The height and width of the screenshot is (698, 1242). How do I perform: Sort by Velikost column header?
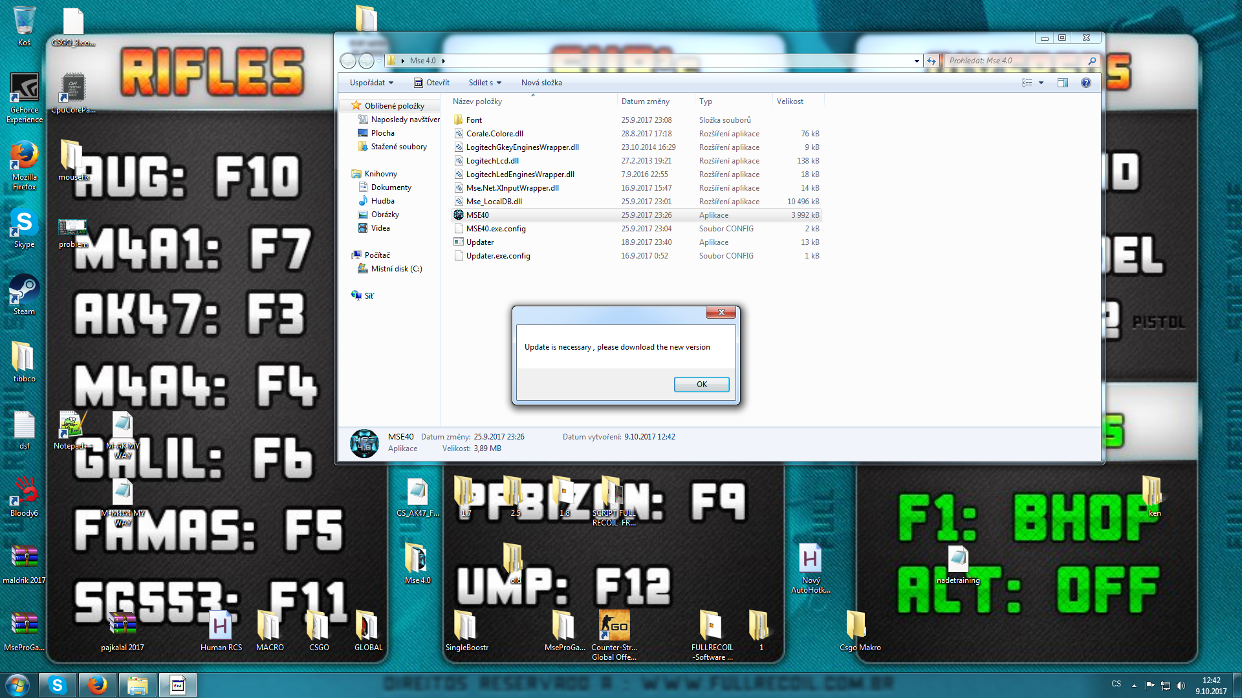(x=798, y=101)
